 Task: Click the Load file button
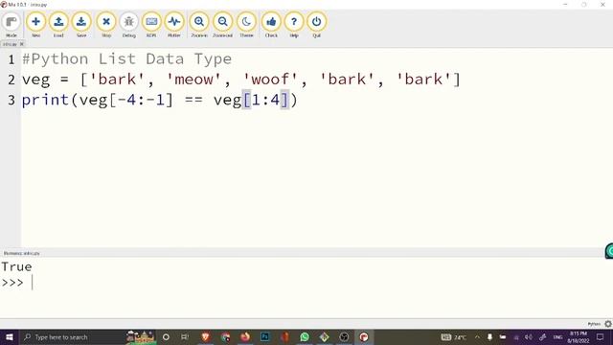click(58, 25)
